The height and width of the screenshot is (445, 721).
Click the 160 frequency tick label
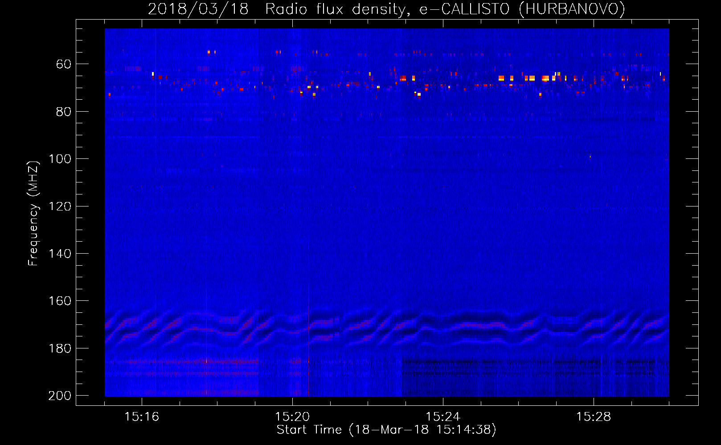[60, 301]
